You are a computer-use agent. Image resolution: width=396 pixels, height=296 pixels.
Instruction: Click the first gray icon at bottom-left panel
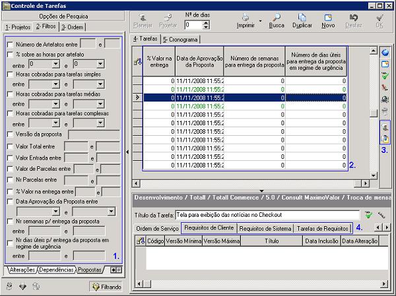tap(10, 286)
